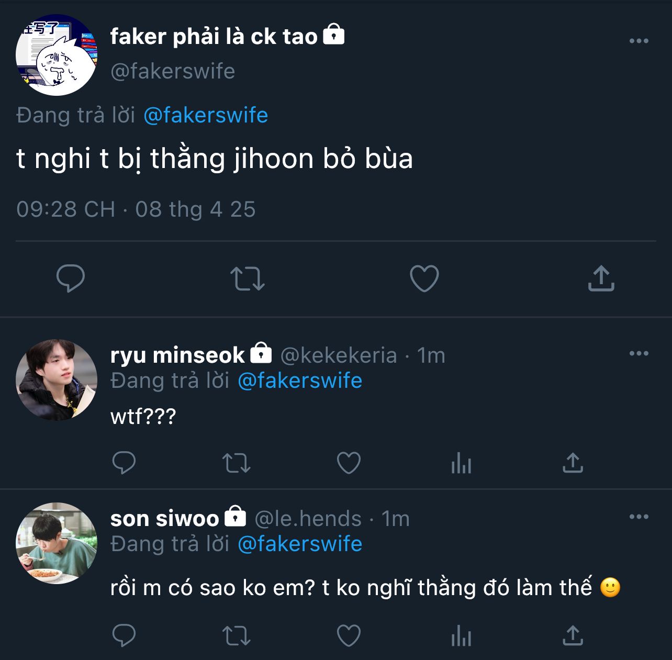Retweet the main fakerswife tweet
The image size is (672, 660).
(248, 278)
